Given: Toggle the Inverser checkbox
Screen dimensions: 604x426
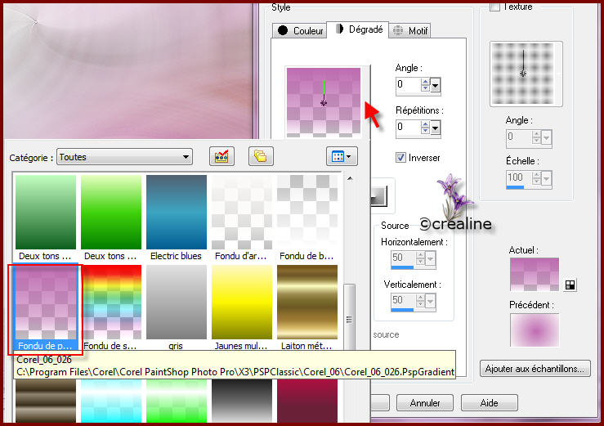Looking at the screenshot, I should click(400, 157).
